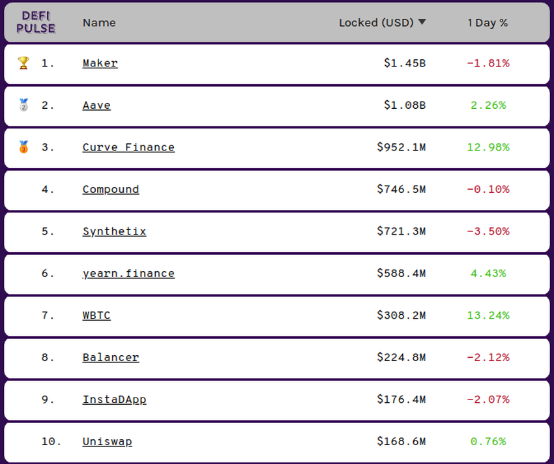Sort by the 1 Day % column header
554x464 pixels.
click(488, 23)
